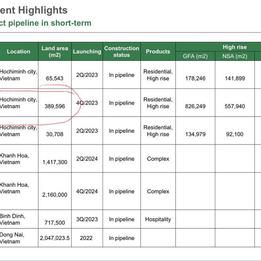261x261 pixels.
Task: Select the GFA value 134,979
Action: (195, 134)
